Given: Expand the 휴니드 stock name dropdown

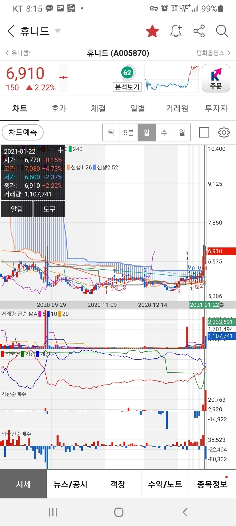Looking at the screenshot, I should click(58, 31).
